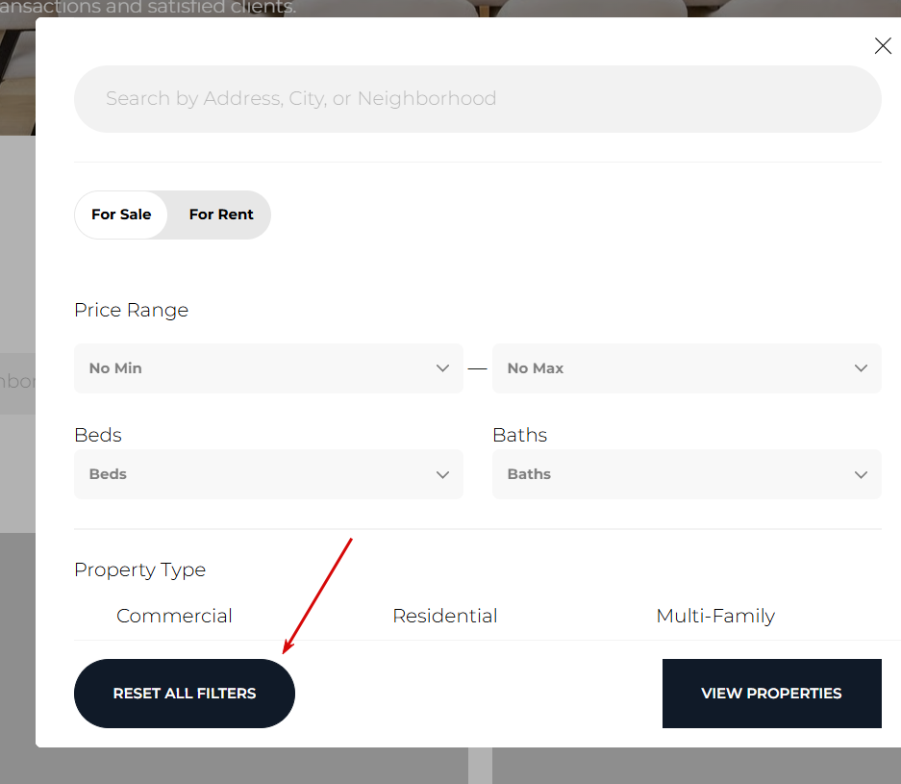Click the No Min chevron arrow
Viewport: 901px width, 784px height.
442,368
